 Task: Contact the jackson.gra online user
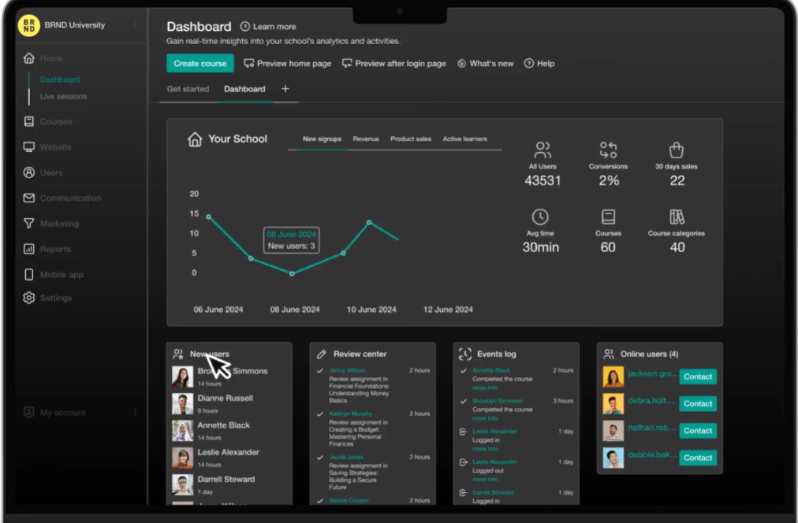pyautogui.click(x=698, y=376)
